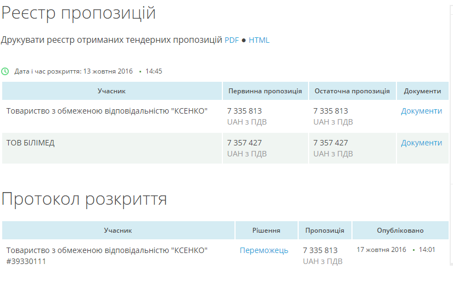Click the Протокол розкриття heading

(84, 199)
